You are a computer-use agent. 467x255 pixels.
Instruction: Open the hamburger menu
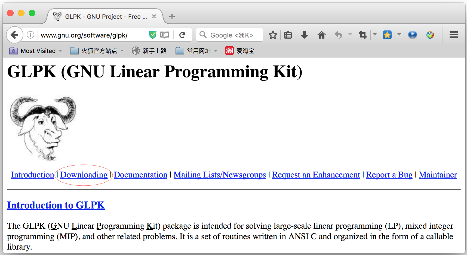click(454, 35)
